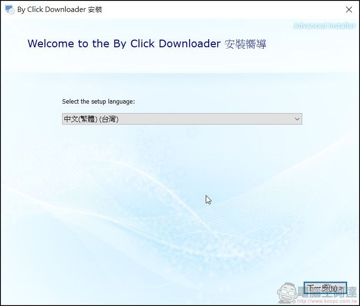
Task: Close the By Click Downloader installer window
Action: click(x=349, y=10)
